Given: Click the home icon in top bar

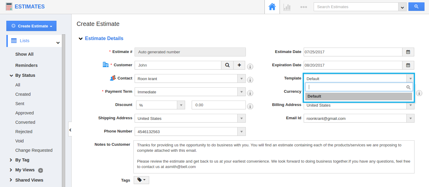Looking at the screenshot, I should [x=272, y=7].
